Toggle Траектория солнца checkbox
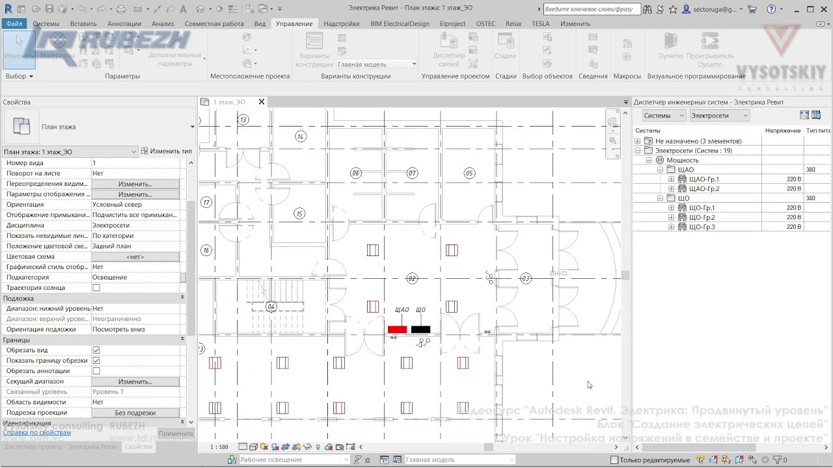 (96, 288)
